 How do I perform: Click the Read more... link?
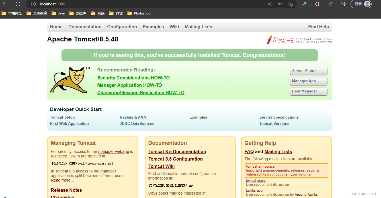tap(62, 180)
